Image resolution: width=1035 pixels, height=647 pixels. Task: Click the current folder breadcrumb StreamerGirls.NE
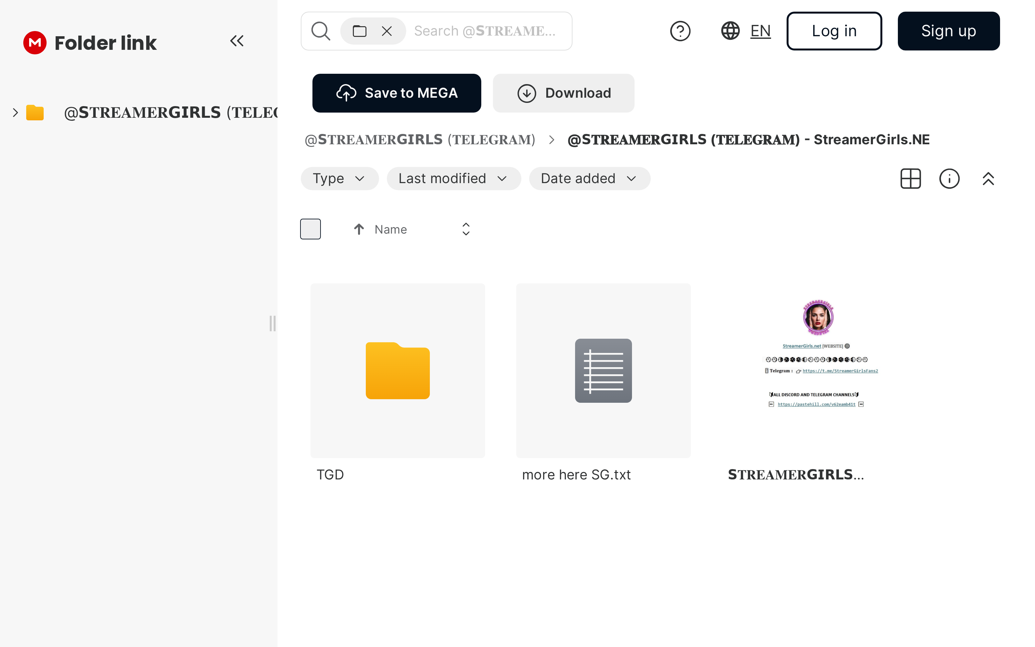click(x=748, y=139)
